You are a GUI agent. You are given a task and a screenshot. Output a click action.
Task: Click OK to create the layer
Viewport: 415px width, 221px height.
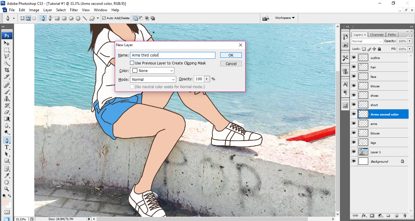pyautogui.click(x=231, y=55)
